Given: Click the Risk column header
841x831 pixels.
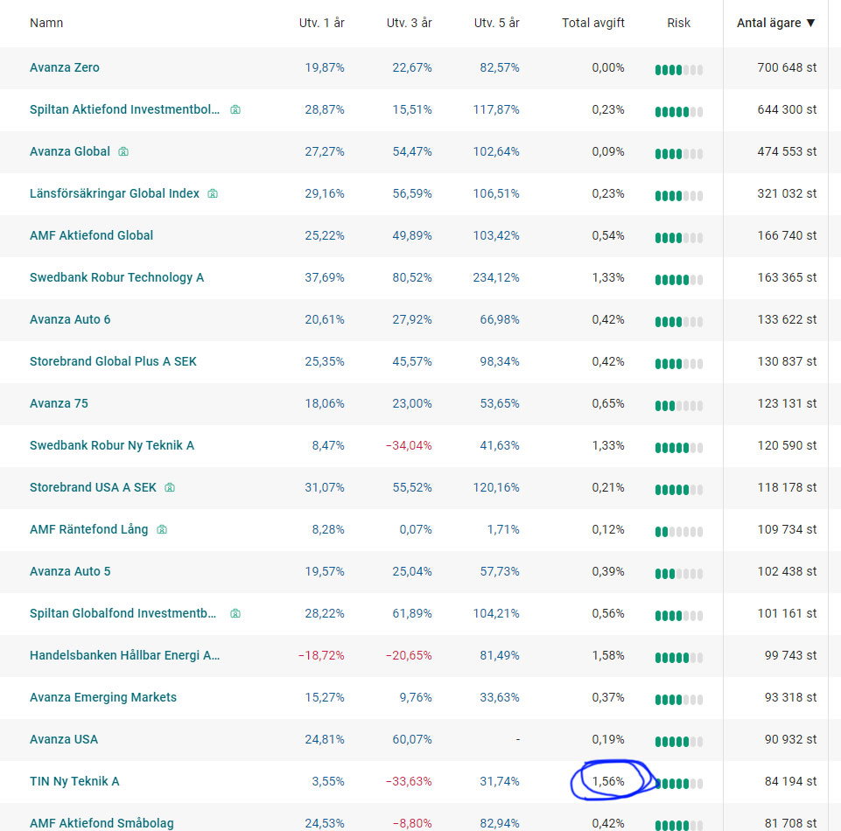Looking at the screenshot, I should point(679,23).
